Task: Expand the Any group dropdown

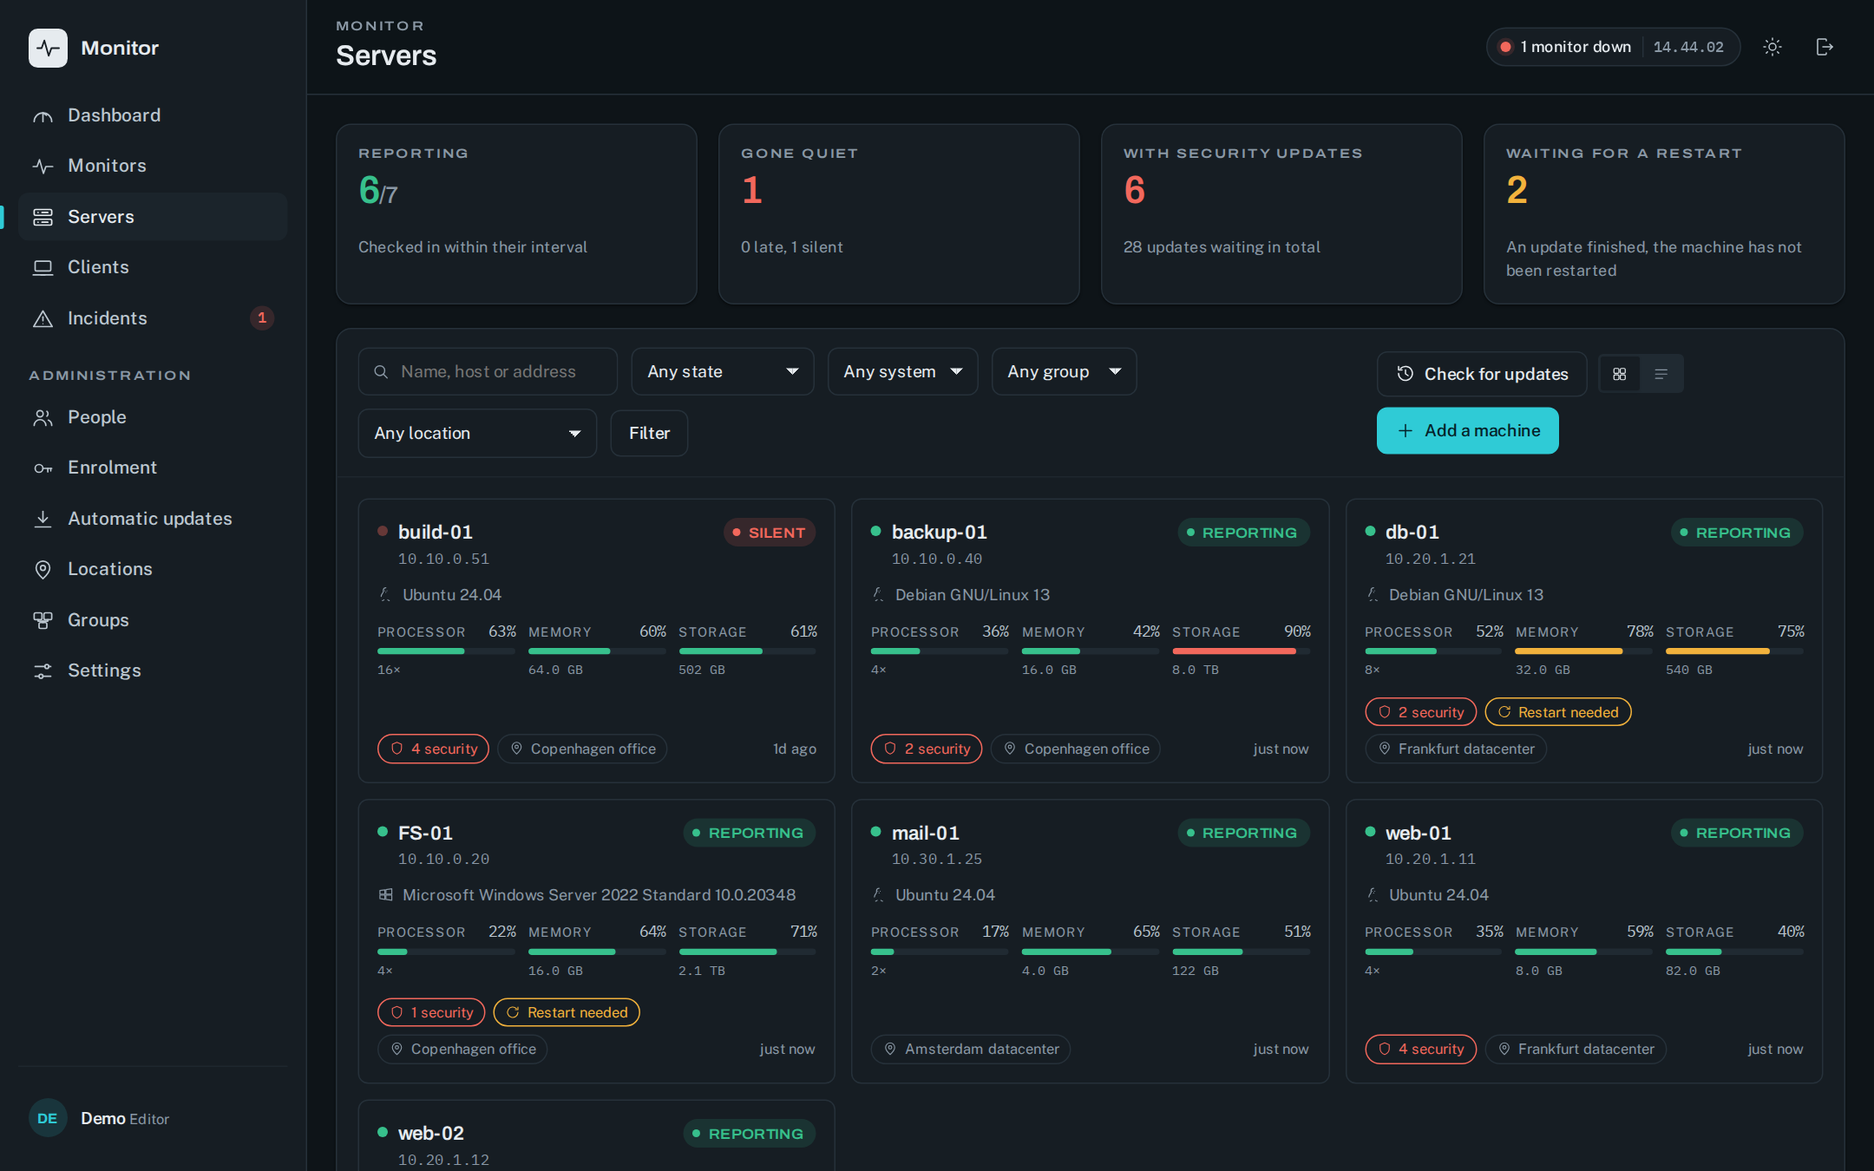Action: coord(1064,371)
